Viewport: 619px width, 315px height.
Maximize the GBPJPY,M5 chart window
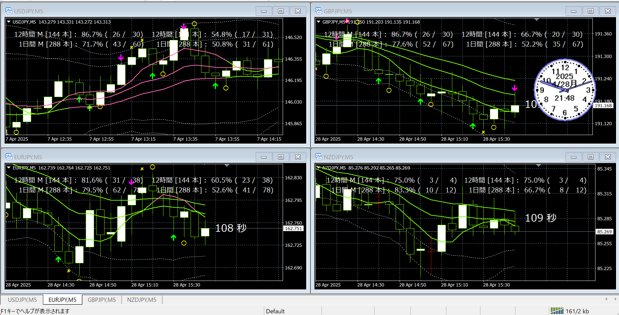[x=591, y=11]
